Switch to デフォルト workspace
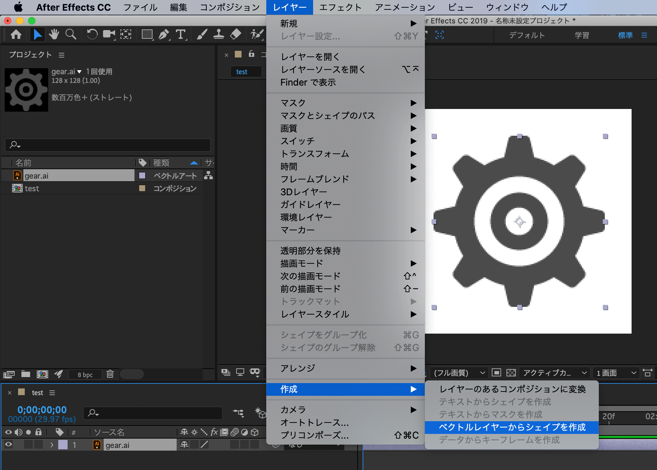657x470 pixels. point(527,35)
